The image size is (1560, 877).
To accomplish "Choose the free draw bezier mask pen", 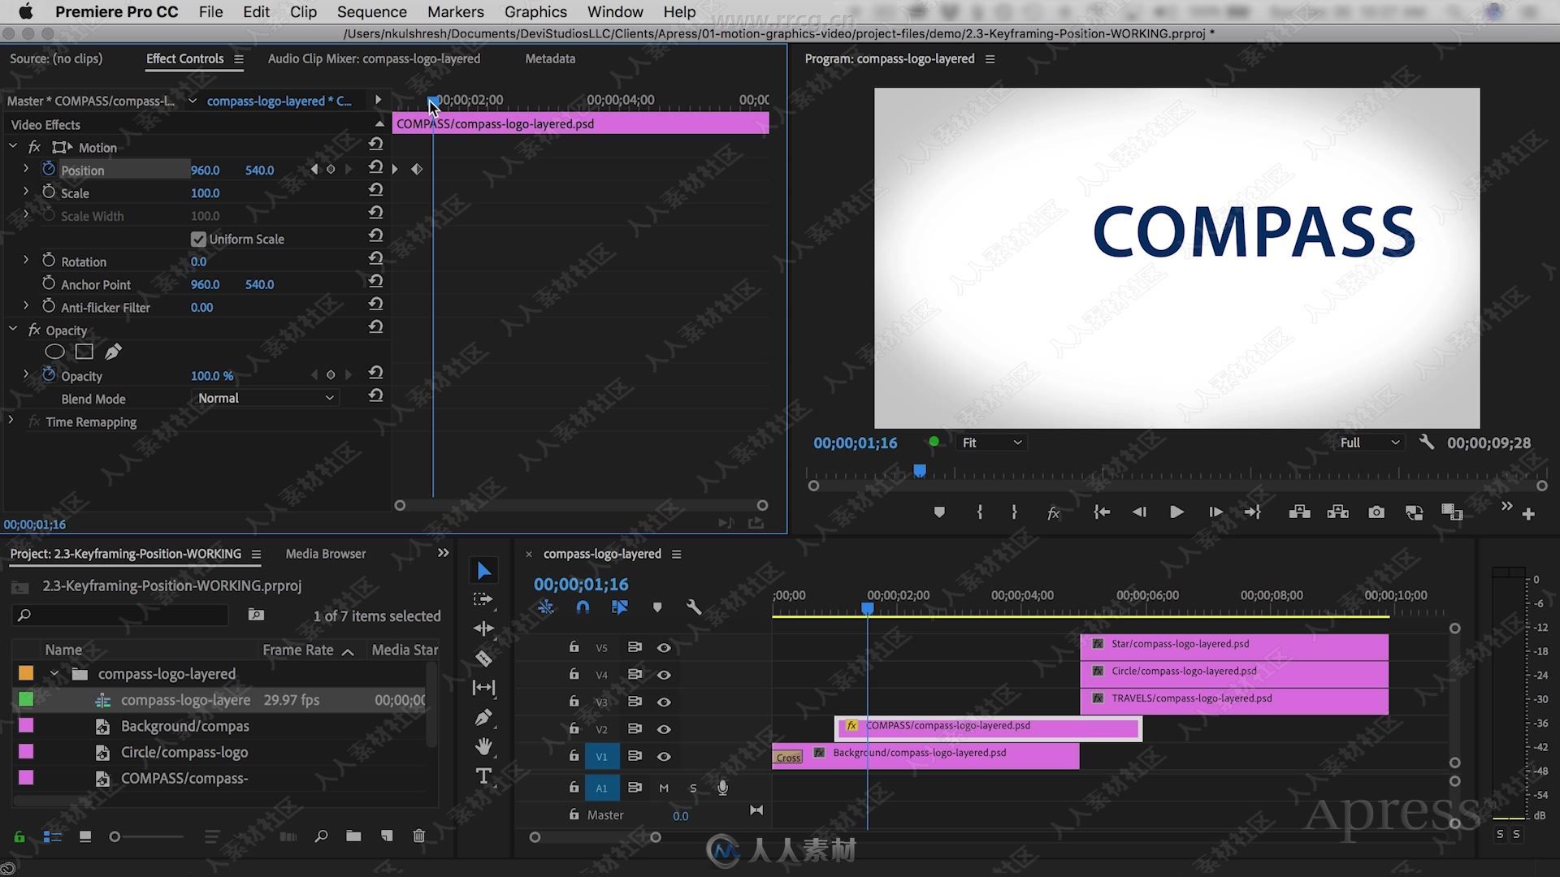I will tap(114, 352).
